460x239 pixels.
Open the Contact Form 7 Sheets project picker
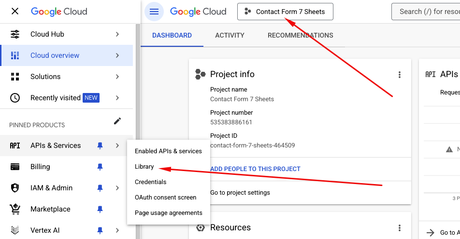tap(285, 12)
